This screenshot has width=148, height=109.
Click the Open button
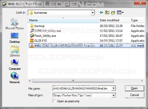pos(135,88)
